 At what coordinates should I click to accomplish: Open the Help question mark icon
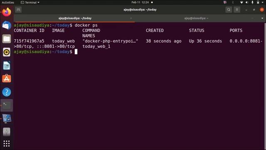click(7, 92)
